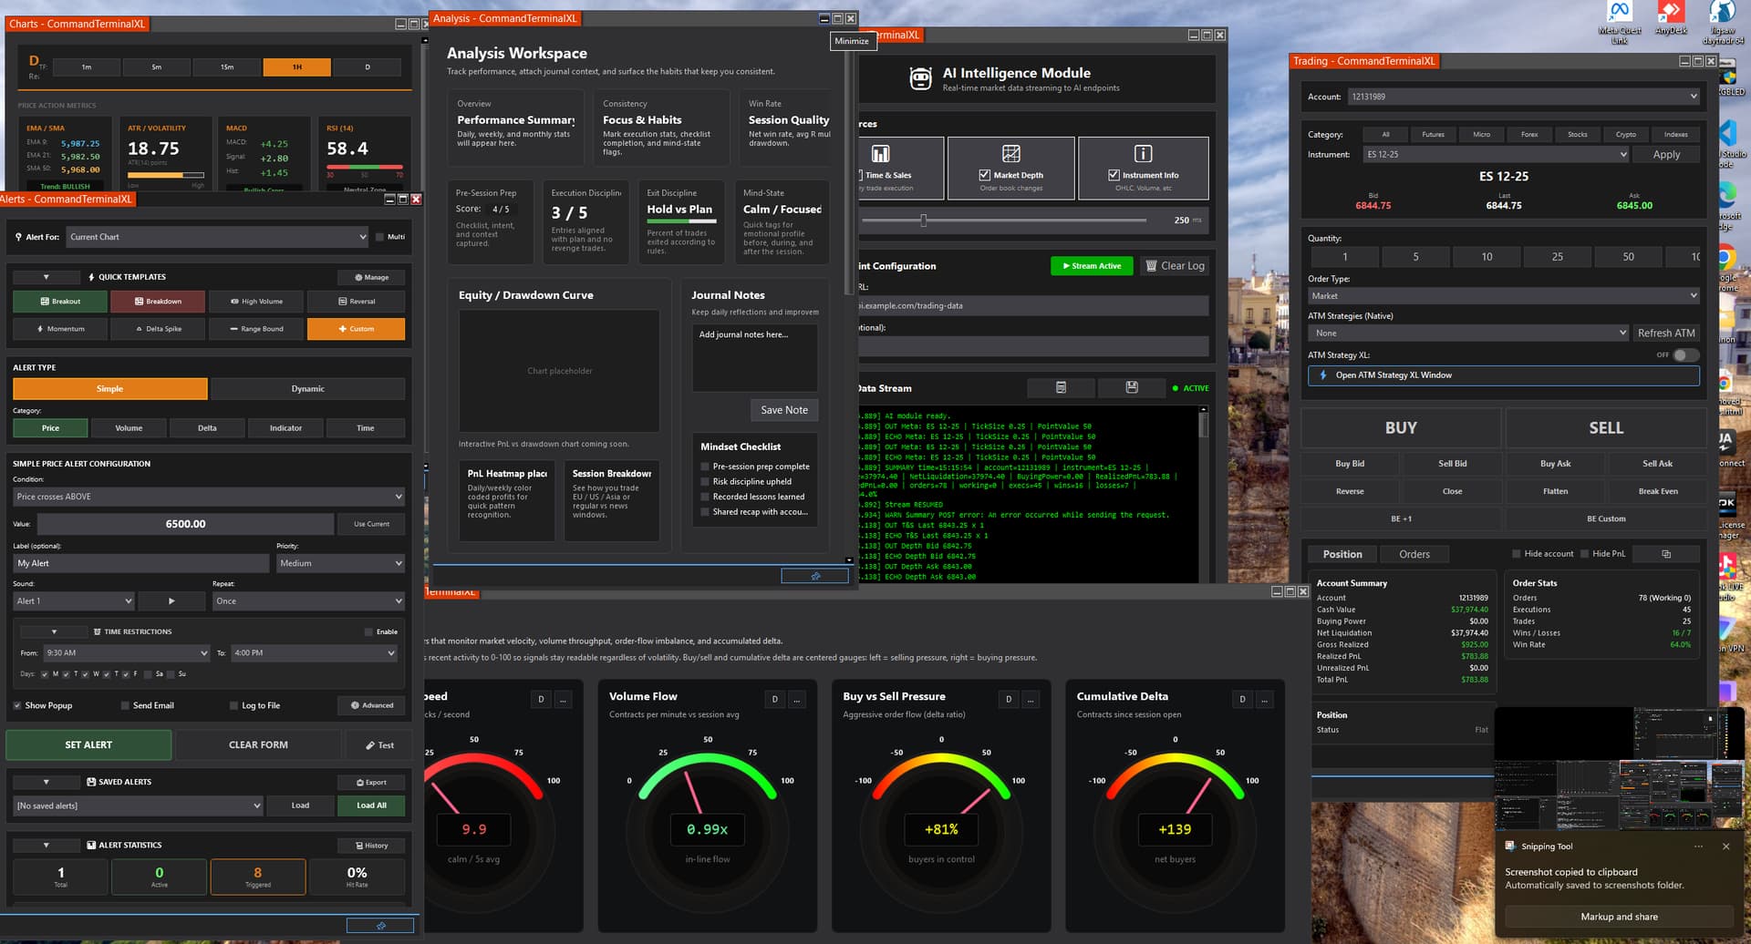Toggle ATM Strategy XL switch
Screen dimensions: 1751x944
(1685, 355)
